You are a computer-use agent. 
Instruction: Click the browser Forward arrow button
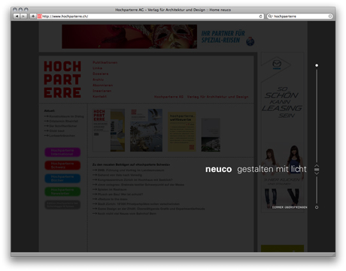tap(23, 17)
